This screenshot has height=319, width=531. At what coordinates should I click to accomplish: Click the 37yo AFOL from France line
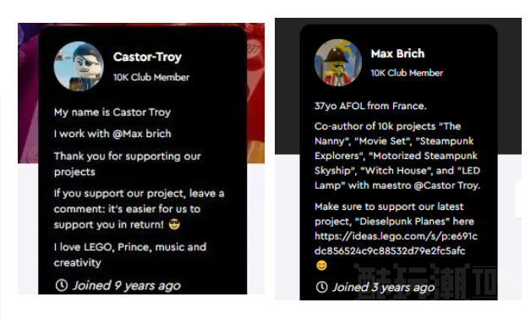click(370, 106)
